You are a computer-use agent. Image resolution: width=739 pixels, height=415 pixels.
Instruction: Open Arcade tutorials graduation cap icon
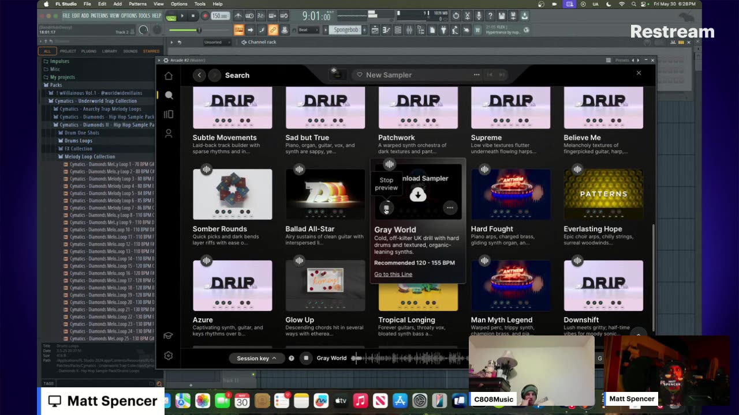[x=169, y=336]
